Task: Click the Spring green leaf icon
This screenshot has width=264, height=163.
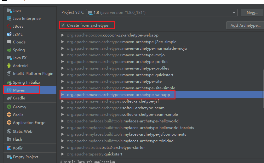Action: 9,50
